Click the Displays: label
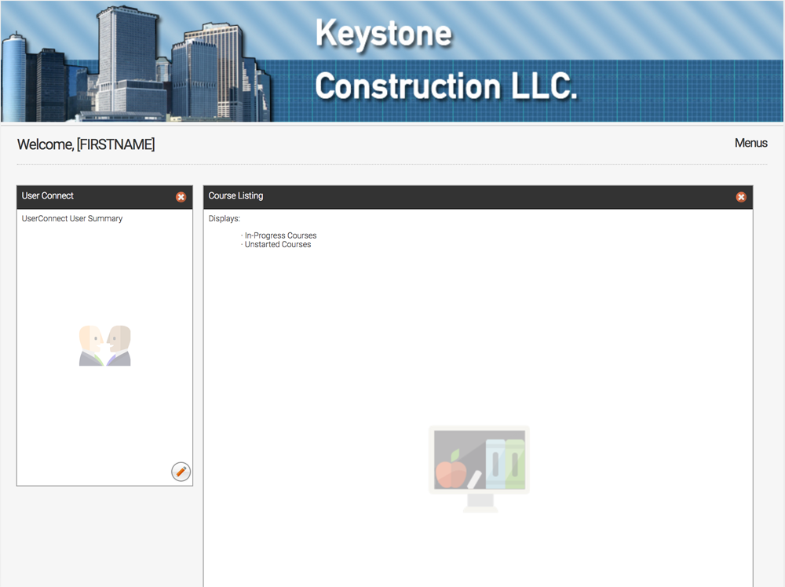785x587 pixels. coord(225,219)
